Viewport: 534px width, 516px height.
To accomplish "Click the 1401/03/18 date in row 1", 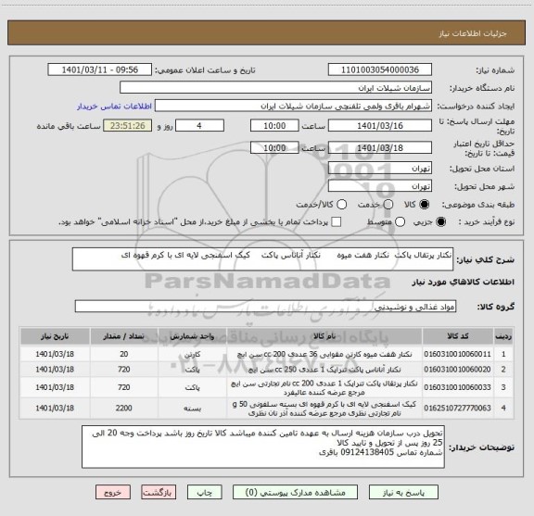I will (55, 354).
